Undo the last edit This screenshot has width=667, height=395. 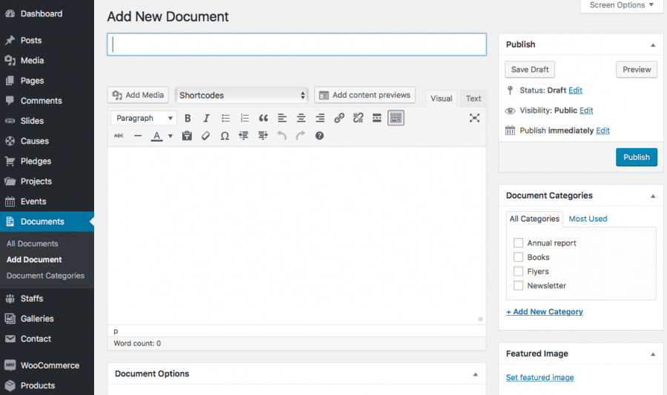(x=282, y=136)
